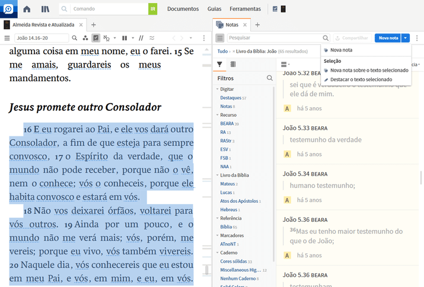Image resolution: width=424 pixels, height=287 pixels.
Task: Filter by Notas 8
Action: click(x=227, y=107)
